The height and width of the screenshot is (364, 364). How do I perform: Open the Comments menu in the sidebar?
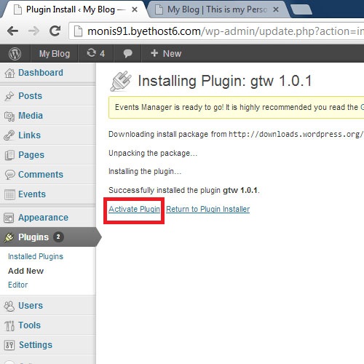pos(41,175)
